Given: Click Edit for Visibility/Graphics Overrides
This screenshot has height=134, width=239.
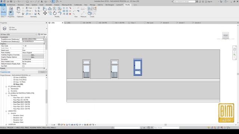Looking at the screenshot, I should [33, 55].
